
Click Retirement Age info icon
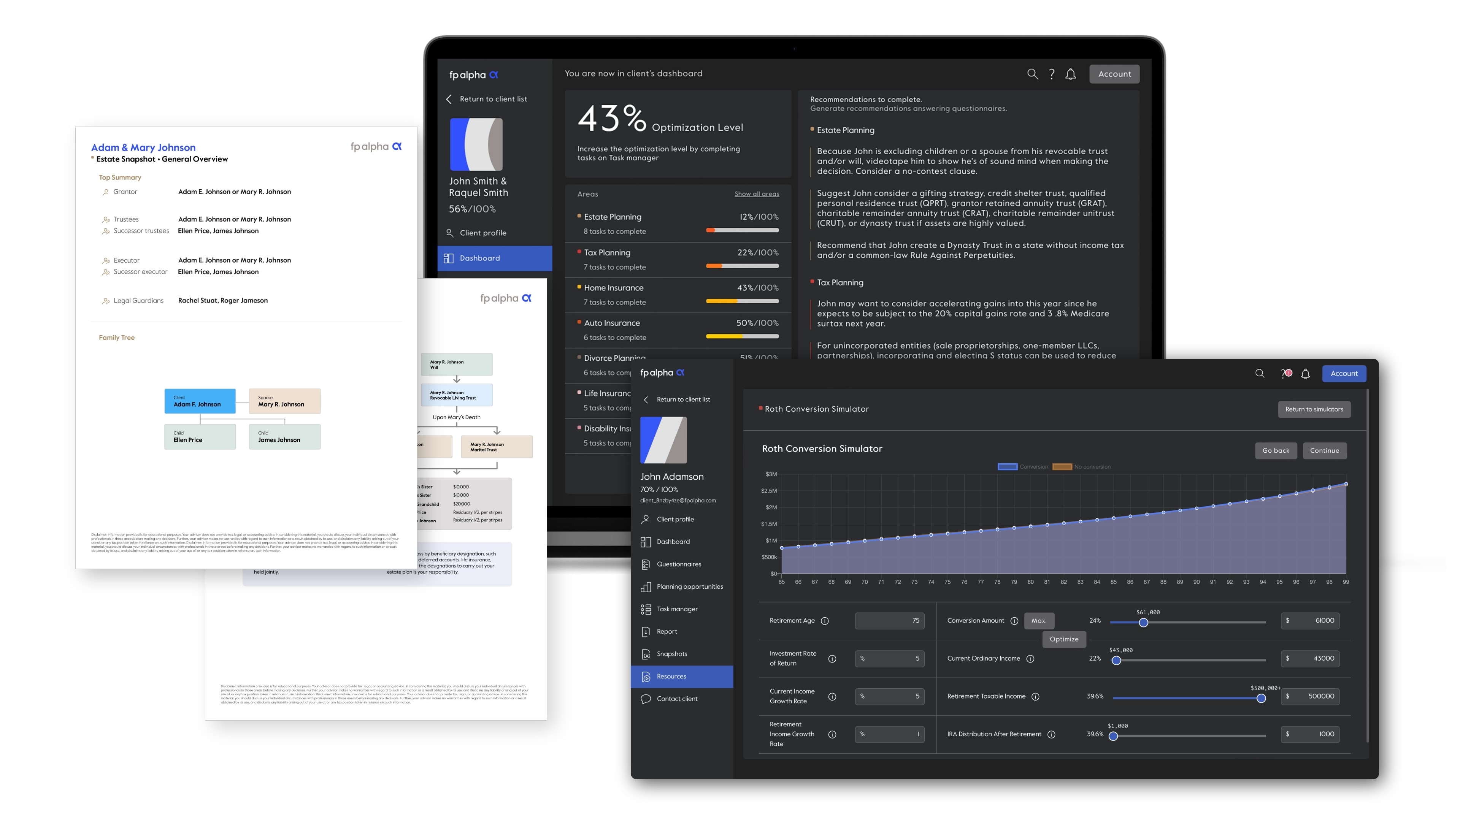(825, 621)
